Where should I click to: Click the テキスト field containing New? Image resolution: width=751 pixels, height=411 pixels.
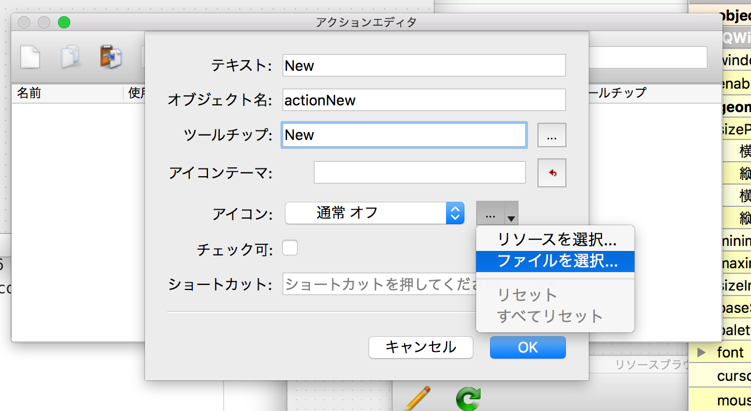(424, 65)
